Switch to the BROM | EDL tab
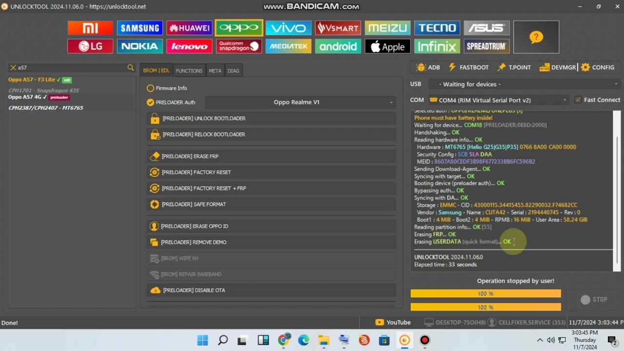 pos(156,71)
